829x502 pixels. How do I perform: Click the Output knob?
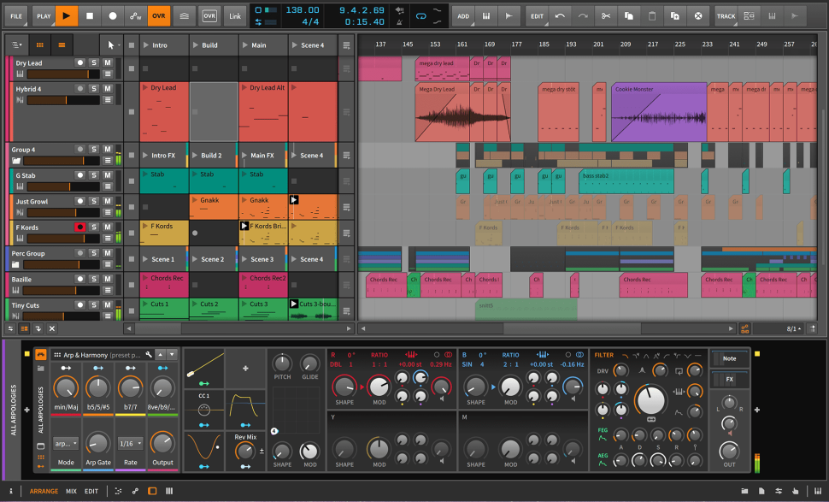162,443
